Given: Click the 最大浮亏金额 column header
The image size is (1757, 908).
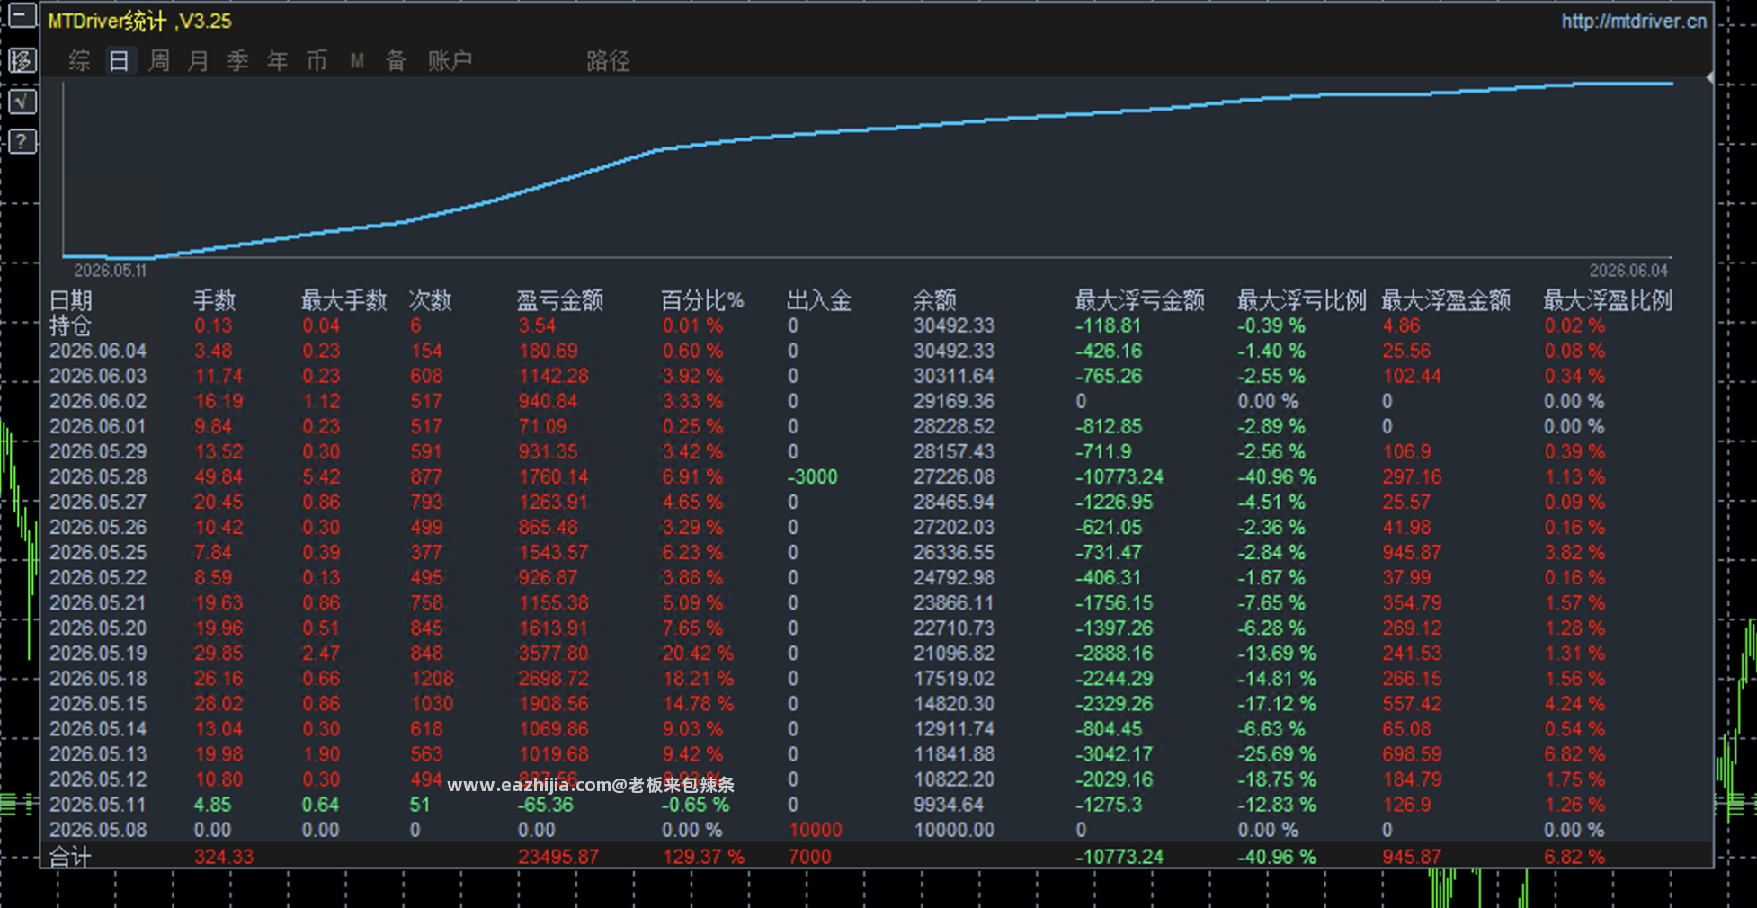Looking at the screenshot, I should point(1140,300).
